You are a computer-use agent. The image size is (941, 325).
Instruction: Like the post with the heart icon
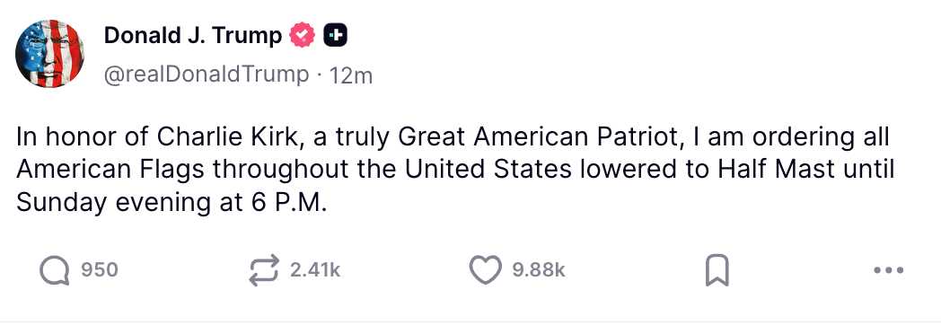485,270
